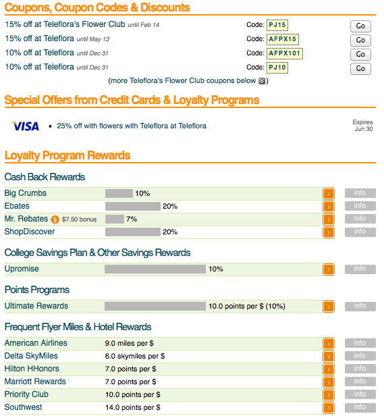
Task: Open info for Marriott Rewards
Action: point(360,382)
